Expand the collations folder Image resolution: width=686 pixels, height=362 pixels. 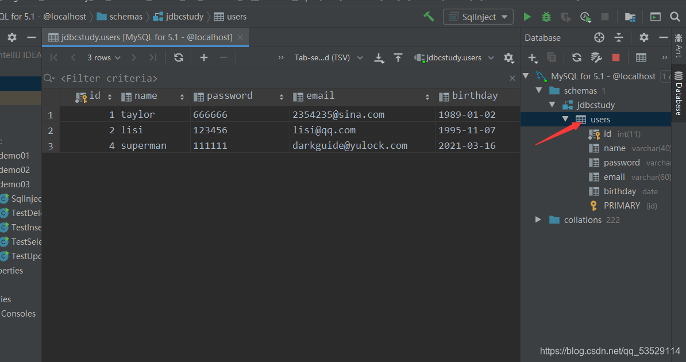[x=538, y=219]
